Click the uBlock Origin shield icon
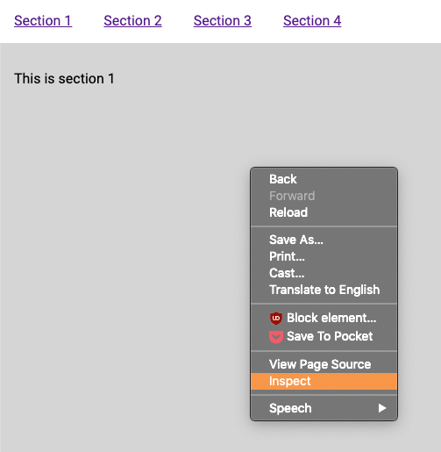This screenshot has width=441, height=452. (276, 319)
